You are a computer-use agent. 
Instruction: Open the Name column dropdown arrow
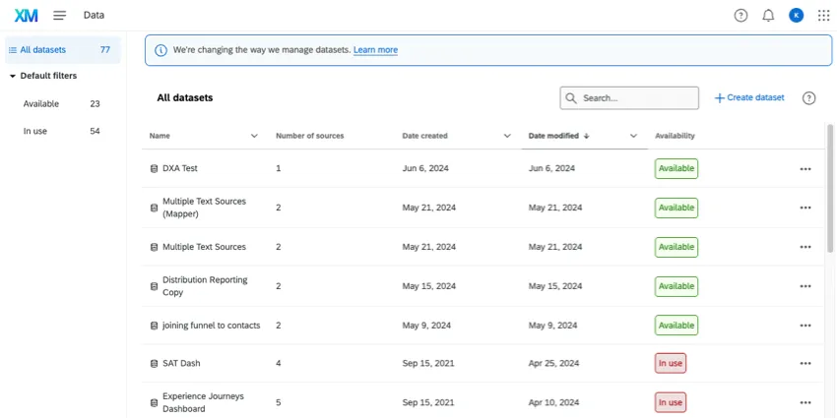[254, 136]
